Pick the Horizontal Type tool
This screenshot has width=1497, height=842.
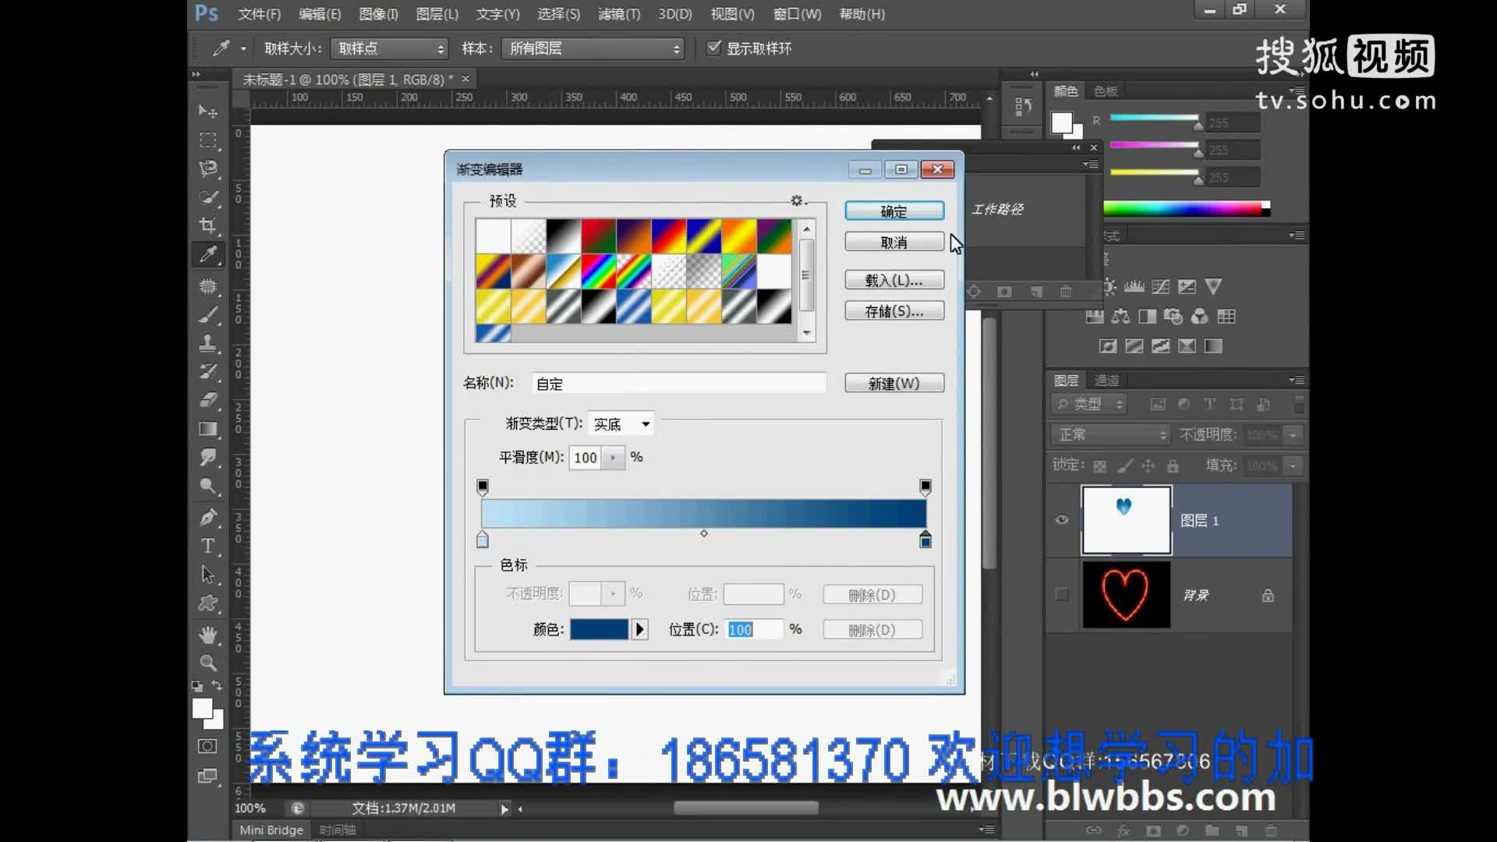click(207, 546)
